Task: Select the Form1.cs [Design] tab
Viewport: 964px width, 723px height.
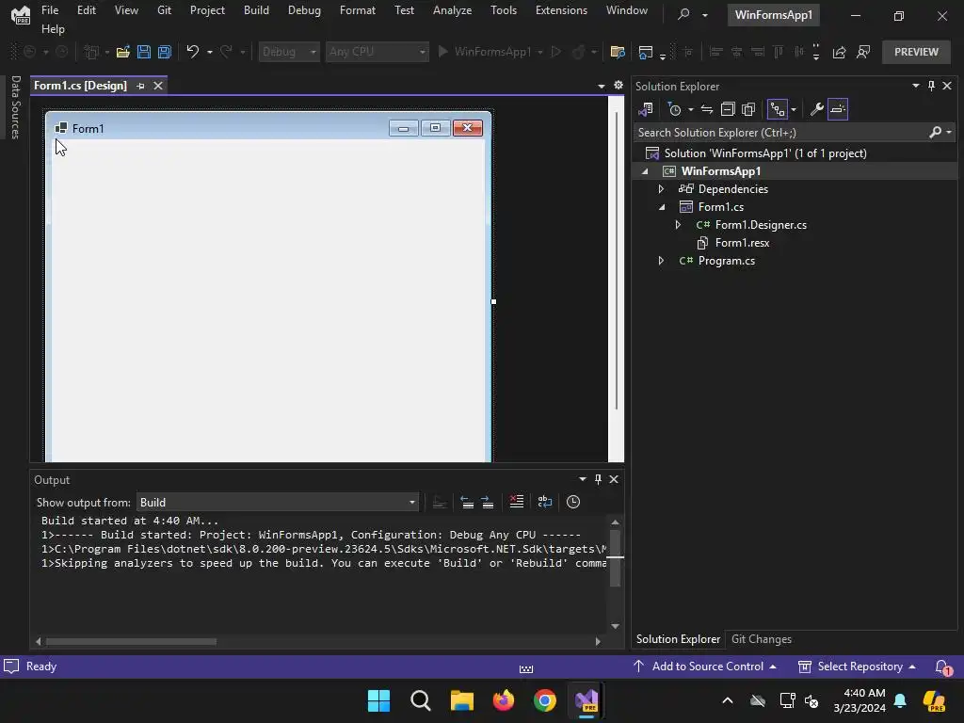Action: 81,86
